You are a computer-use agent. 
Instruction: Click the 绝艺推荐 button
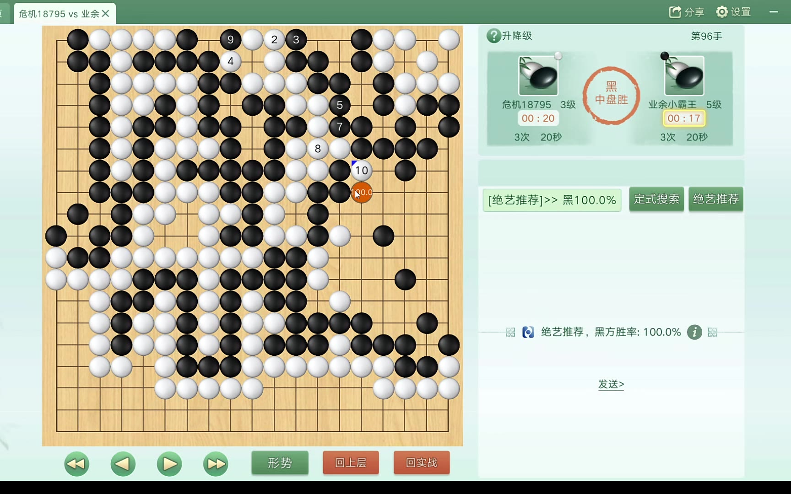point(716,199)
